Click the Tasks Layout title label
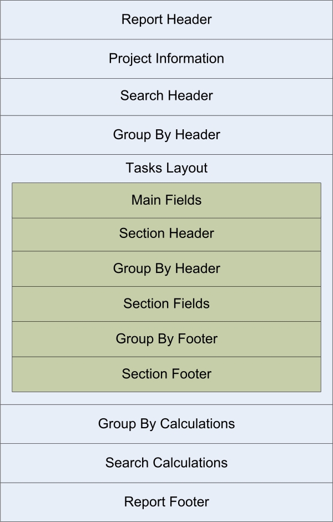 [167, 168]
